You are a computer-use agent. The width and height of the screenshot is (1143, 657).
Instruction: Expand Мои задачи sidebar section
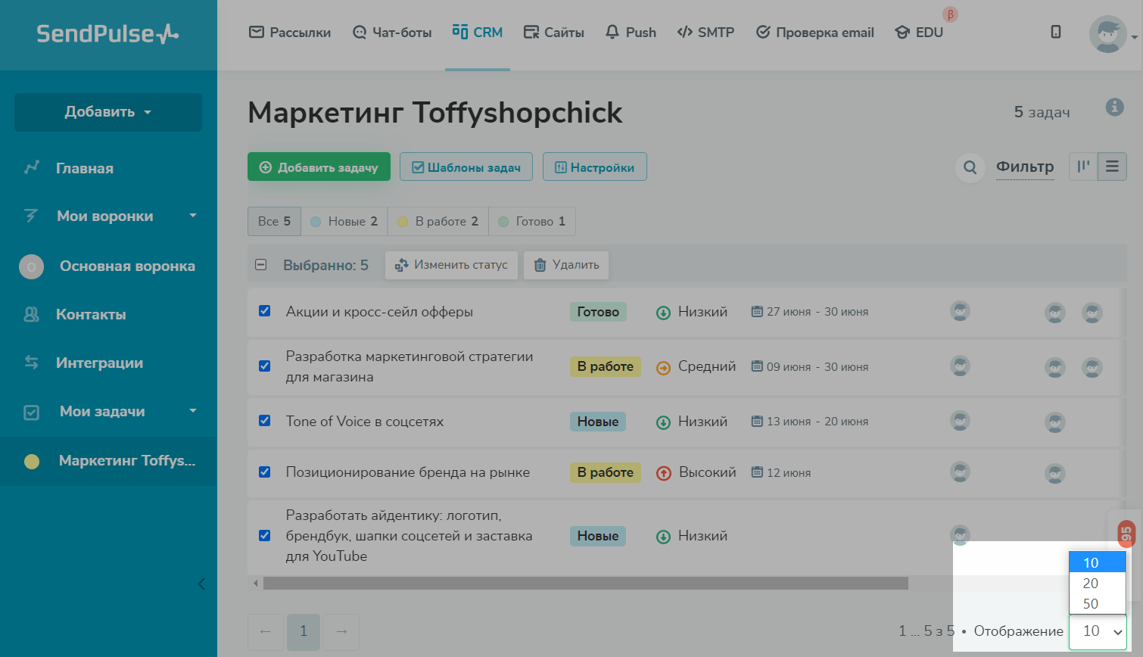[193, 411]
